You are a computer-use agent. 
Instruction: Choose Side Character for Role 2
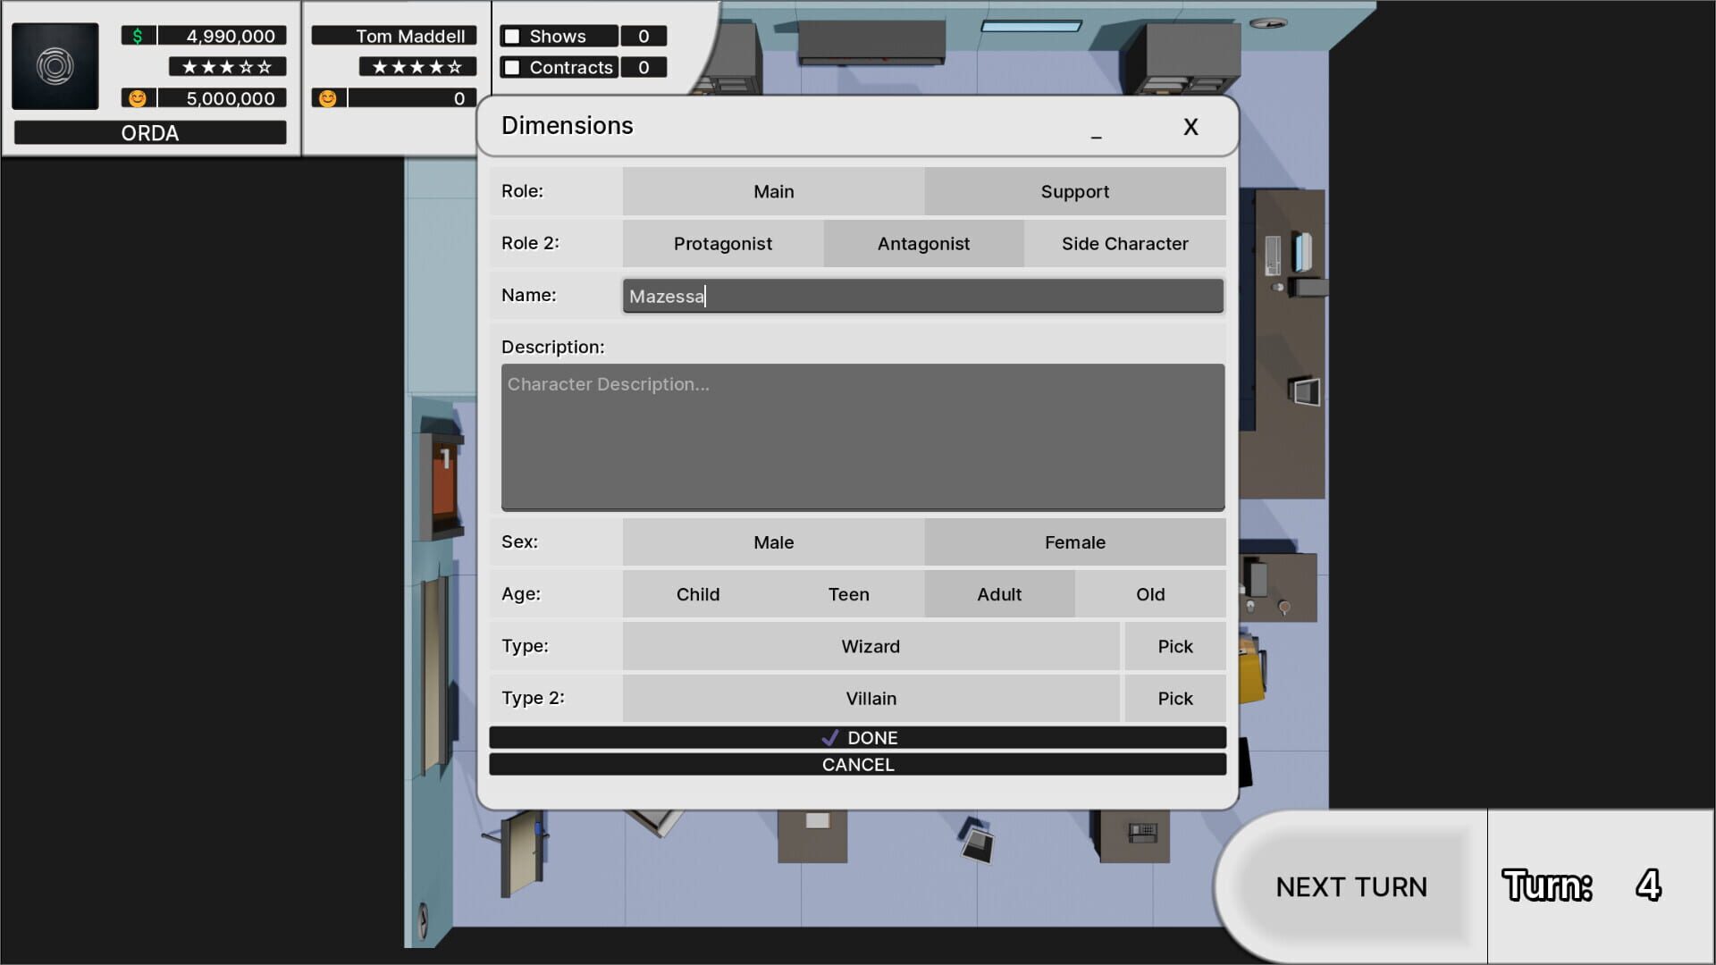point(1124,243)
